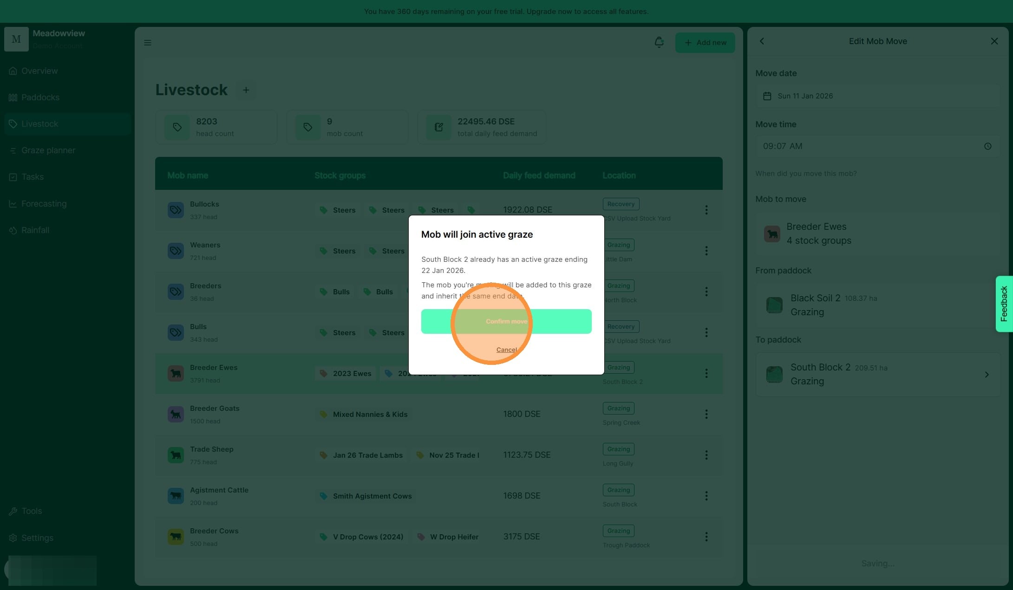
Task: Open three-dot menu for Trade Sheep
Action: pos(706,455)
